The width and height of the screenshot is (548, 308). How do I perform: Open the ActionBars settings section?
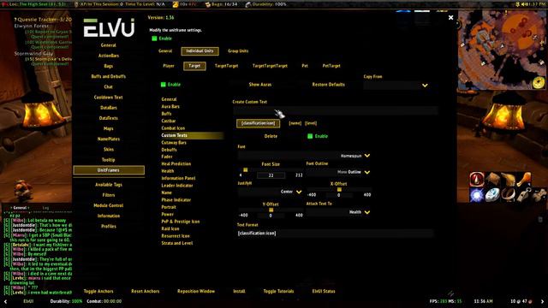pyautogui.click(x=109, y=56)
